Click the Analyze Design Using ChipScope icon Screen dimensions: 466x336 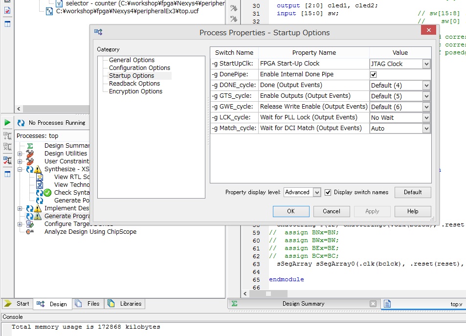30,232
